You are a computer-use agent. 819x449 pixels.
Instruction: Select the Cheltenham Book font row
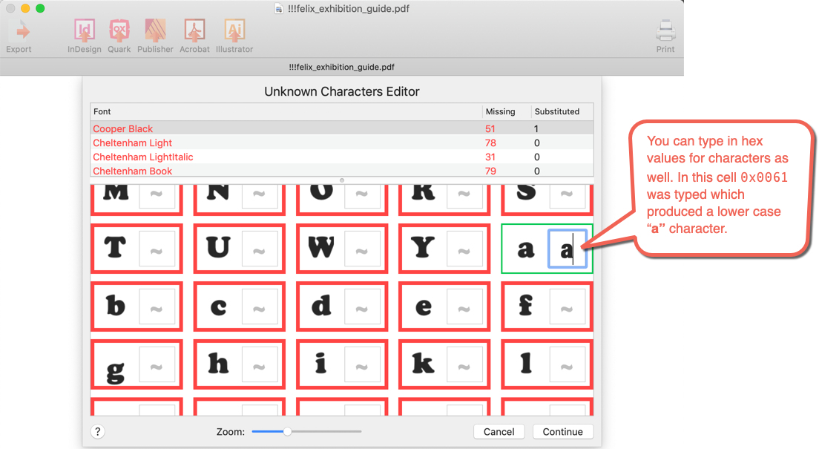pos(132,171)
